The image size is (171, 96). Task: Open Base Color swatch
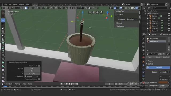click(163, 82)
